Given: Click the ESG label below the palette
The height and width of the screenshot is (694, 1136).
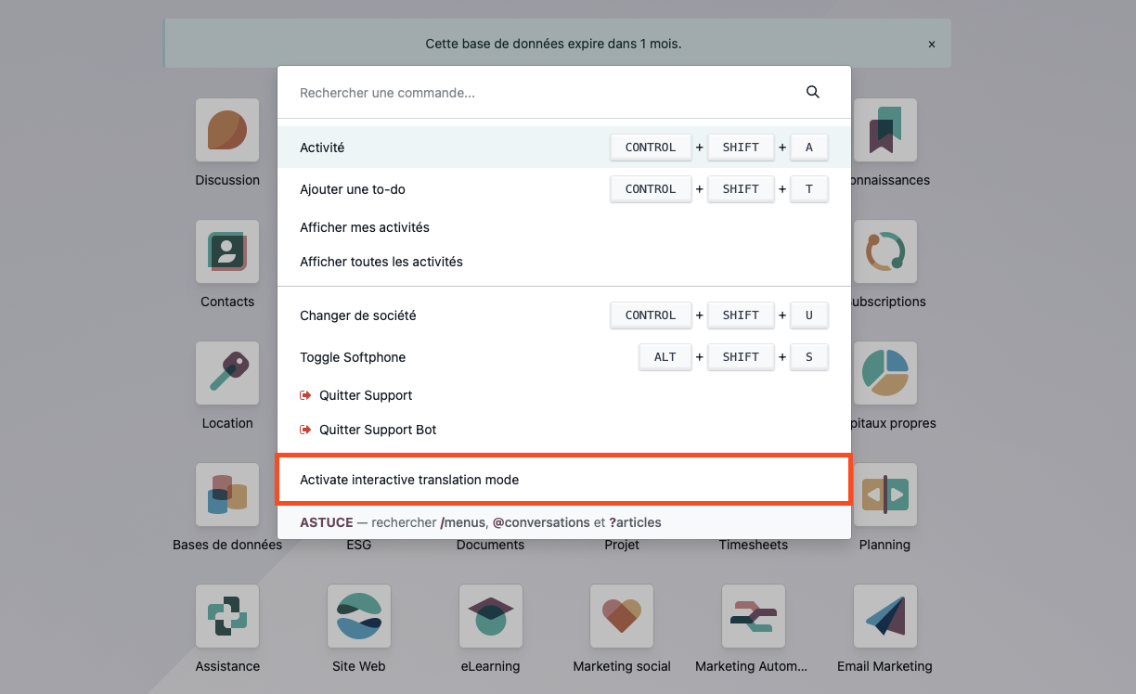Looking at the screenshot, I should 359,546.
